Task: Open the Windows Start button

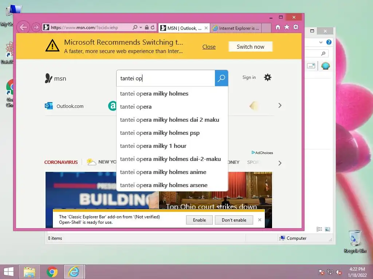Action: [9, 272]
